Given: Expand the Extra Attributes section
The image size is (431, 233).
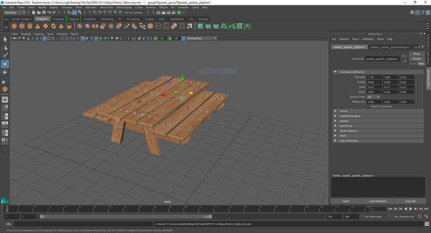Looking at the screenshot, I should coord(378,141).
